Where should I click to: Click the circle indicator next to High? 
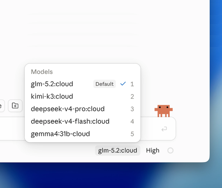(x=170, y=150)
